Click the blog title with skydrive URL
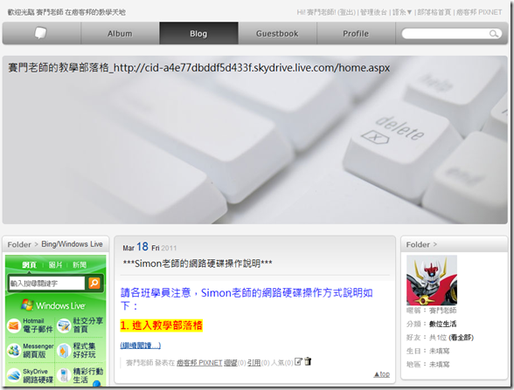Viewport: 514px width, 390px height. 199,68
